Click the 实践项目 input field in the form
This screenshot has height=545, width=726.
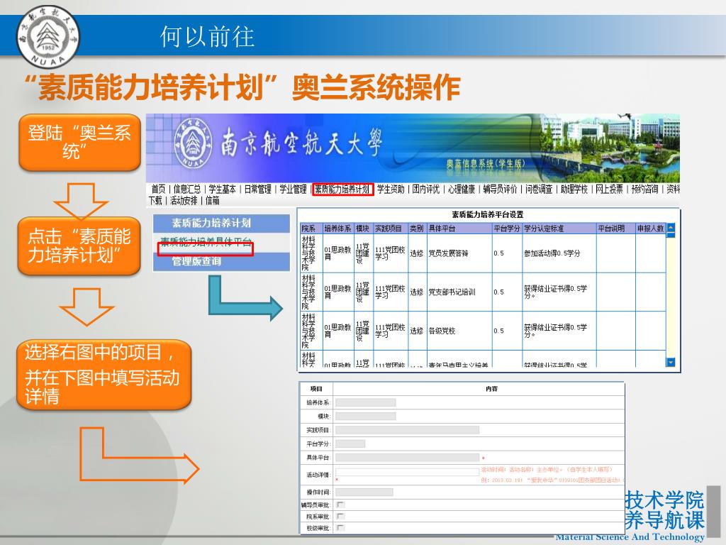(x=408, y=430)
